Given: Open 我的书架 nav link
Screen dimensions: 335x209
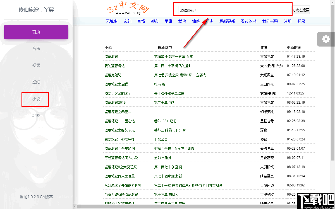Looking at the screenshot, I should click(x=270, y=21).
